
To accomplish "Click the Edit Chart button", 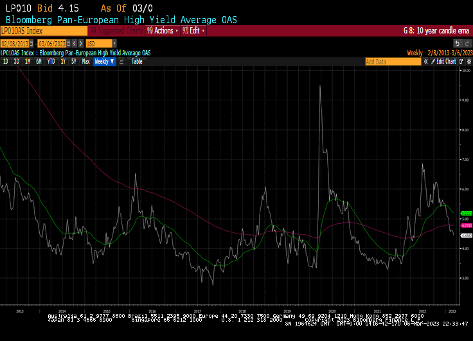I will pyautogui.click(x=443, y=62).
